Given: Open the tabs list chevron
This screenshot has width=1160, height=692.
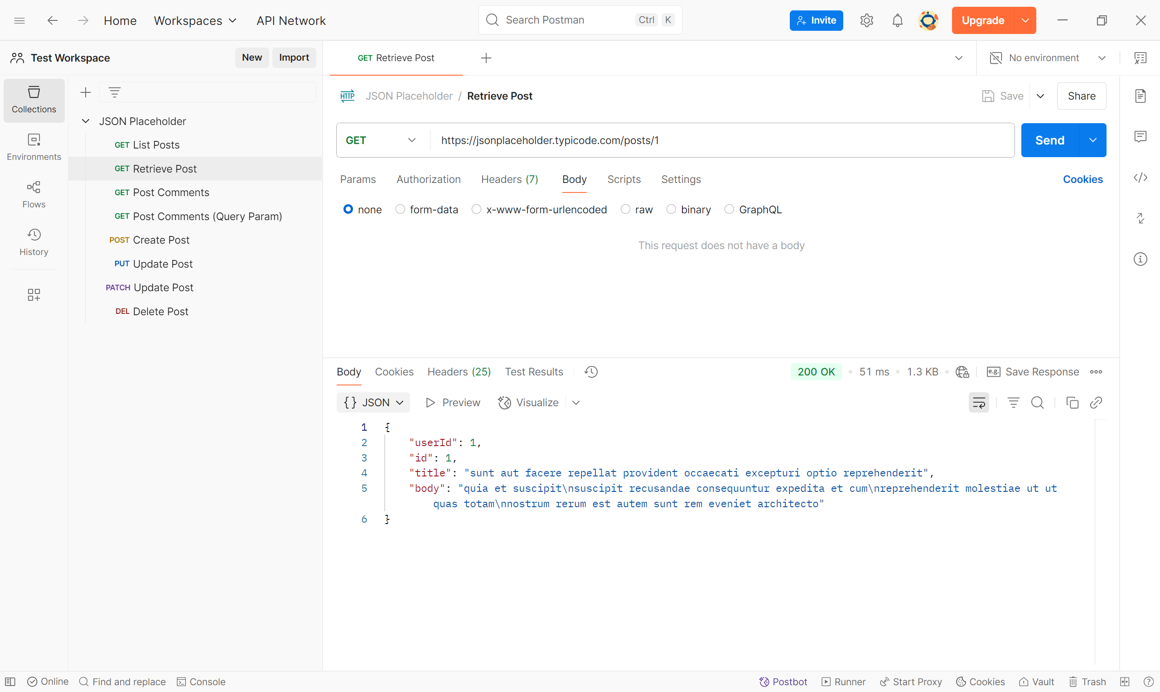Looking at the screenshot, I should (x=958, y=58).
